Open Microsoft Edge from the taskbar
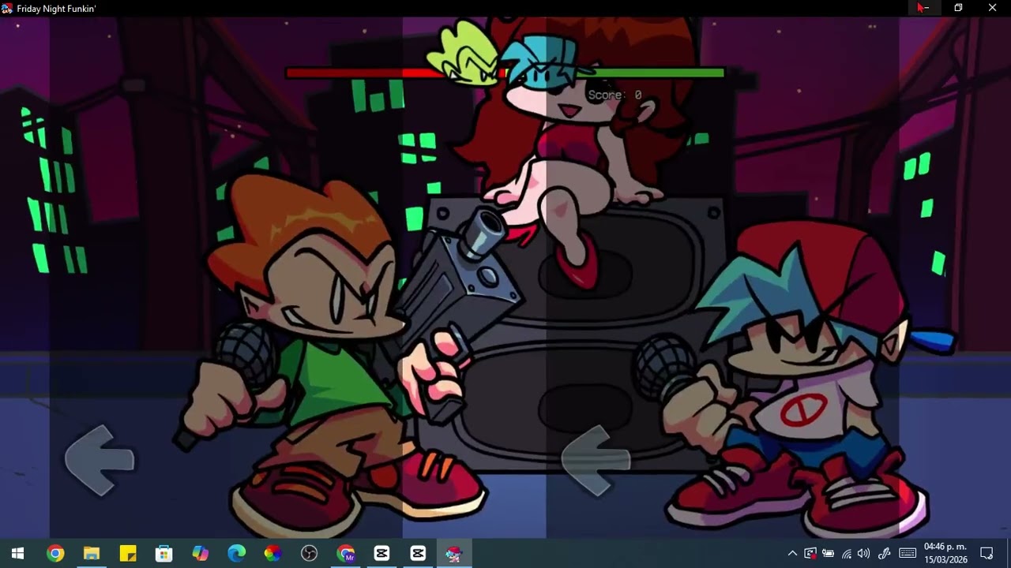 [237, 554]
